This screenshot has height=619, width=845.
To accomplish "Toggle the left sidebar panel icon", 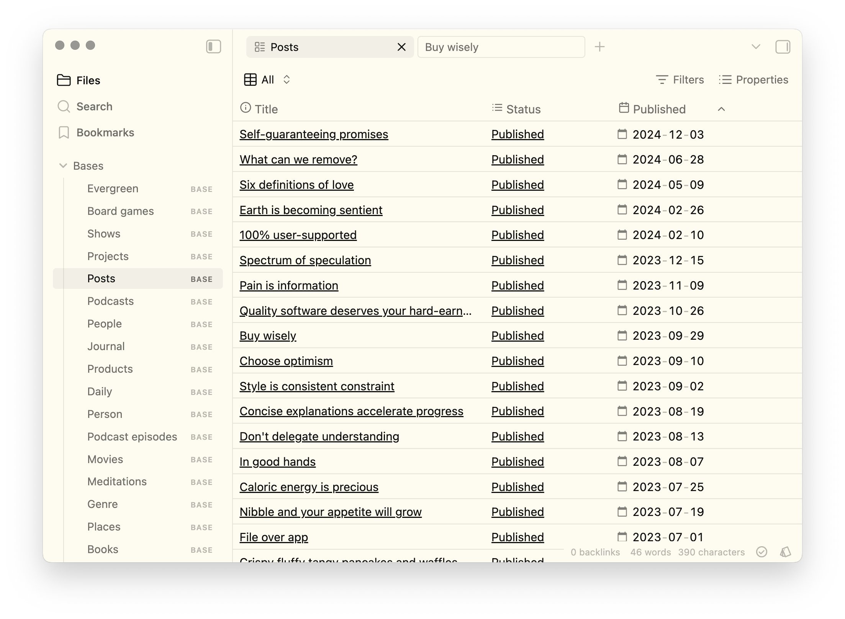I will click(213, 47).
